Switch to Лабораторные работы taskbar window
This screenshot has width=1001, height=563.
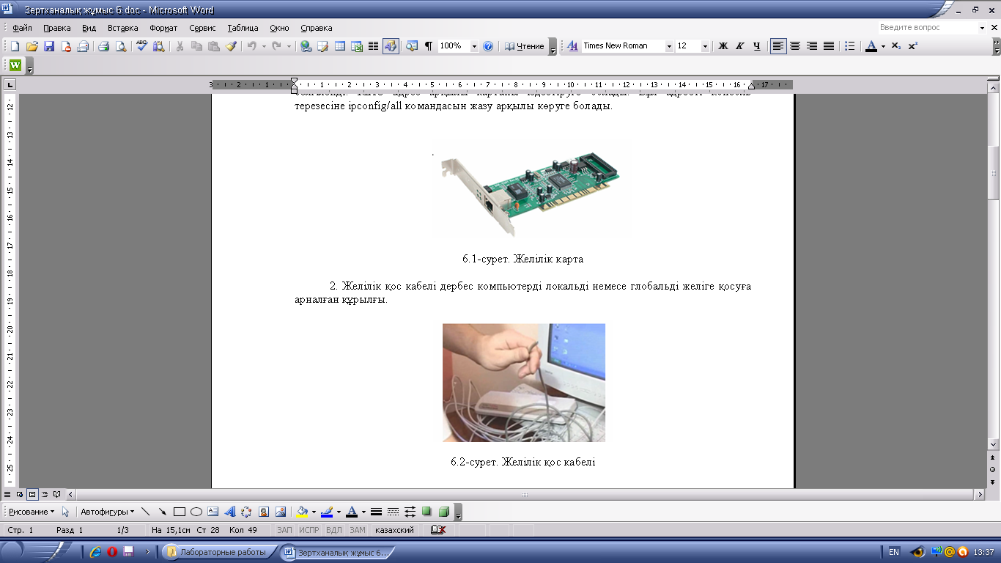219,552
